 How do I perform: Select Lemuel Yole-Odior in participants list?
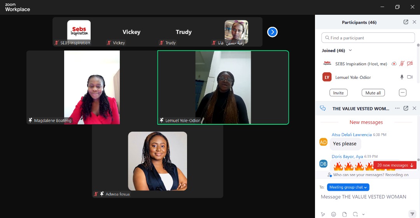[x=353, y=77]
